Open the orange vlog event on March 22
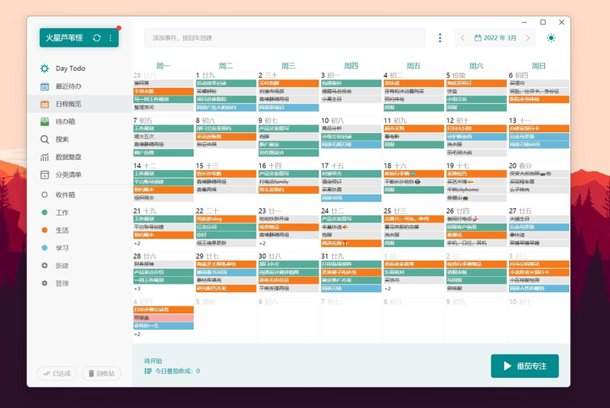The image size is (610, 408). (x=226, y=219)
